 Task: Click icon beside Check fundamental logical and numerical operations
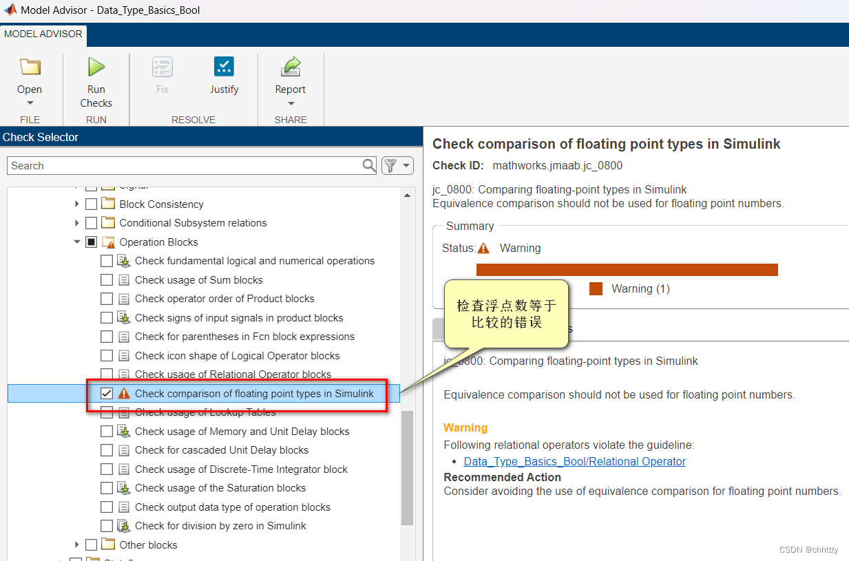[124, 261]
